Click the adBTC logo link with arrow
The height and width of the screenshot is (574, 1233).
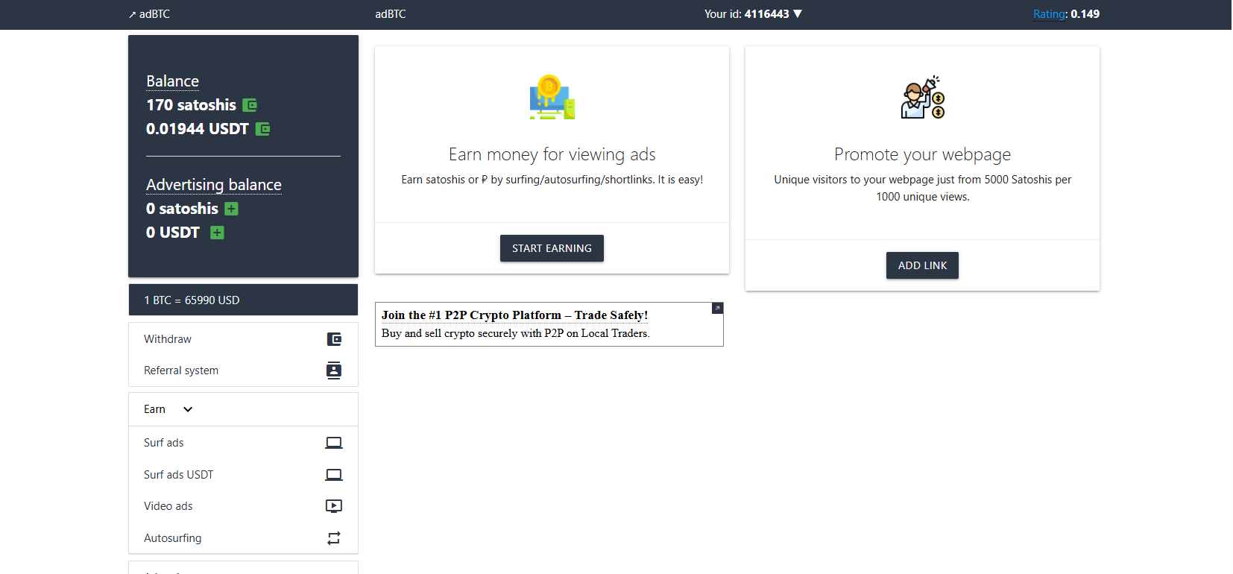coord(149,14)
